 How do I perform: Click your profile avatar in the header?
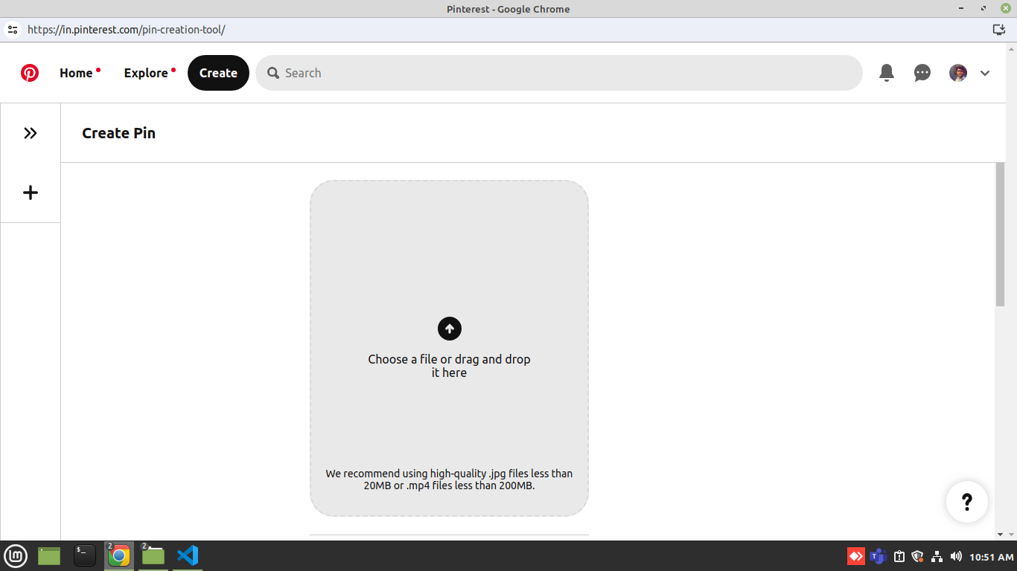pyautogui.click(x=957, y=72)
